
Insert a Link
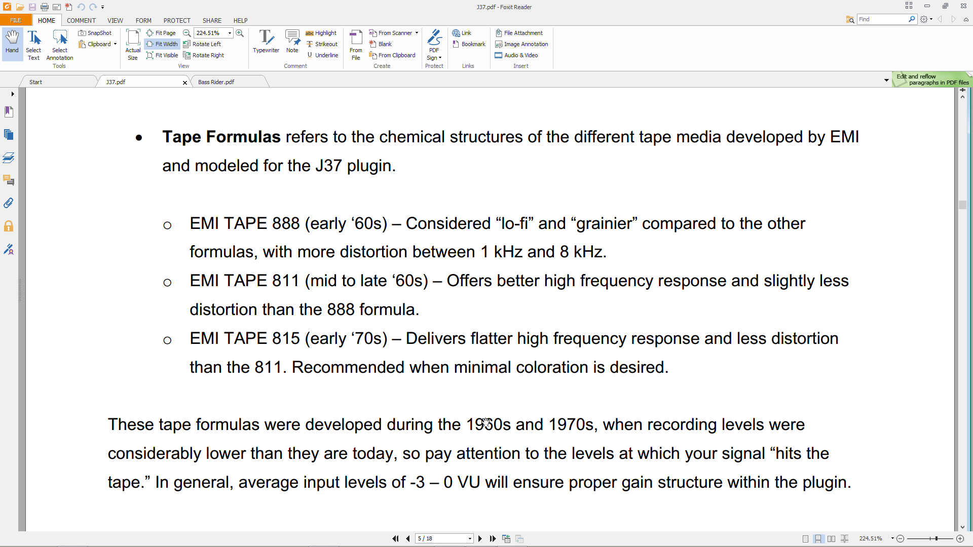coord(462,33)
